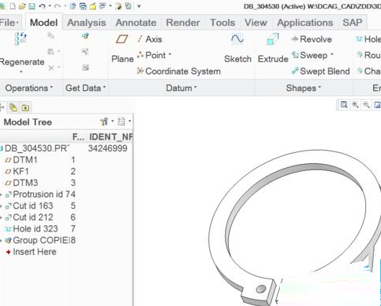Select the Plane datum tool icon
381x306 pixels.
click(x=122, y=39)
